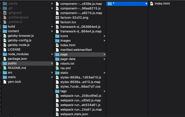Select the .gitignore file icon

5,13
